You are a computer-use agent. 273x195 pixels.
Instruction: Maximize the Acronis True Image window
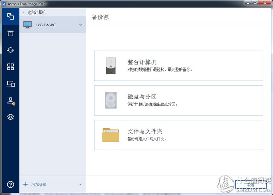tap(255, 3)
